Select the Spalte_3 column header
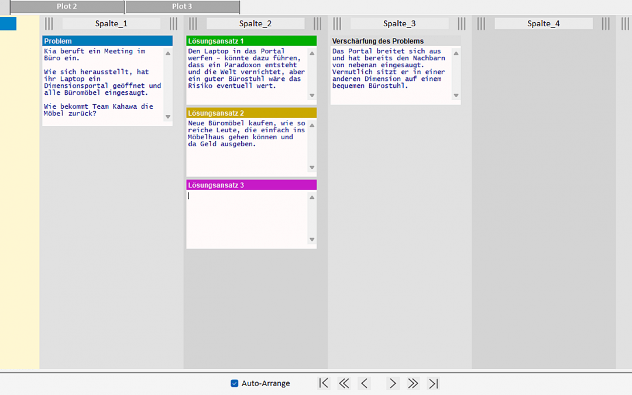Image resolution: width=632 pixels, height=395 pixels. click(399, 23)
